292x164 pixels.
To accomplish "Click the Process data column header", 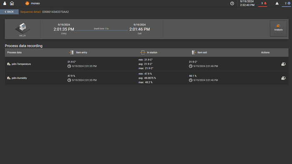I will (x=14, y=53).
